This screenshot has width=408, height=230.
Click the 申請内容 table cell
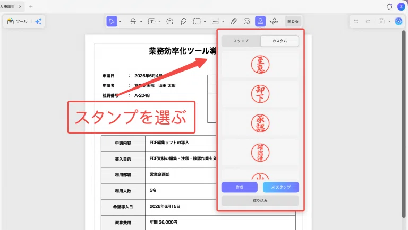123,143
